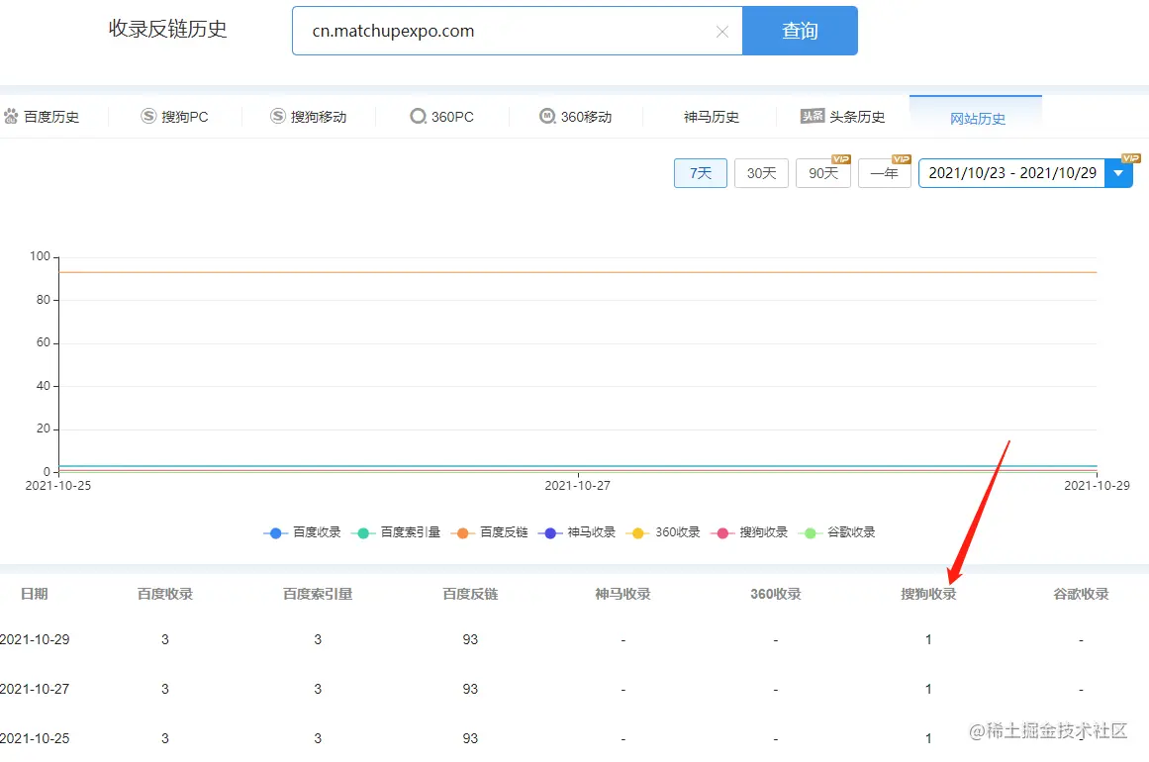The height and width of the screenshot is (762, 1149).
Task: Toggle 神马收录 legend series
Action: click(577, 532)
